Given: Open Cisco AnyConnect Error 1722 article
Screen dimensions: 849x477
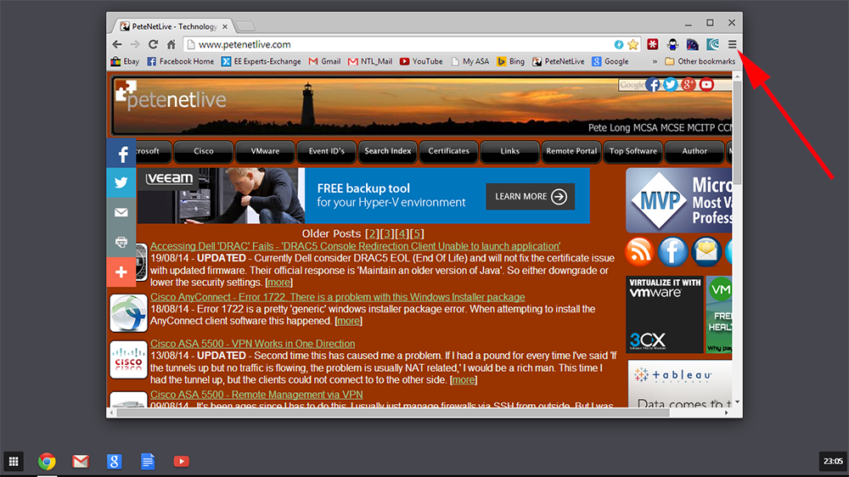Looking at the screenshot, I should coord(337,297).
